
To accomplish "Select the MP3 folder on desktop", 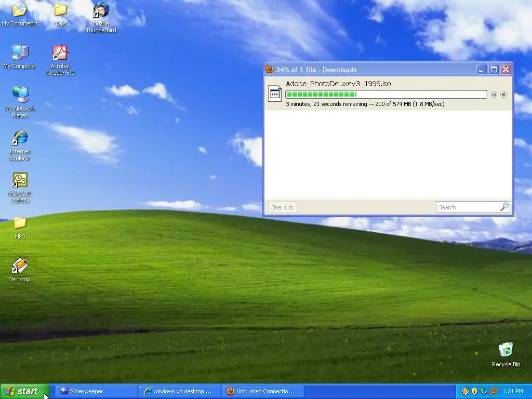I will 20,228.
